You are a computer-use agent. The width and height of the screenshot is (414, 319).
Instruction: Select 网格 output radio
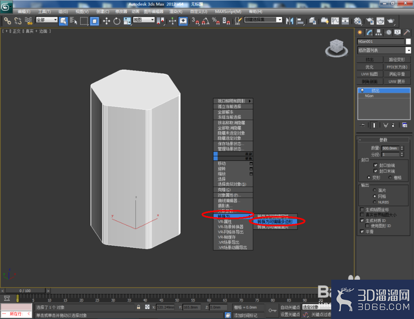click(x=374, y=196)
